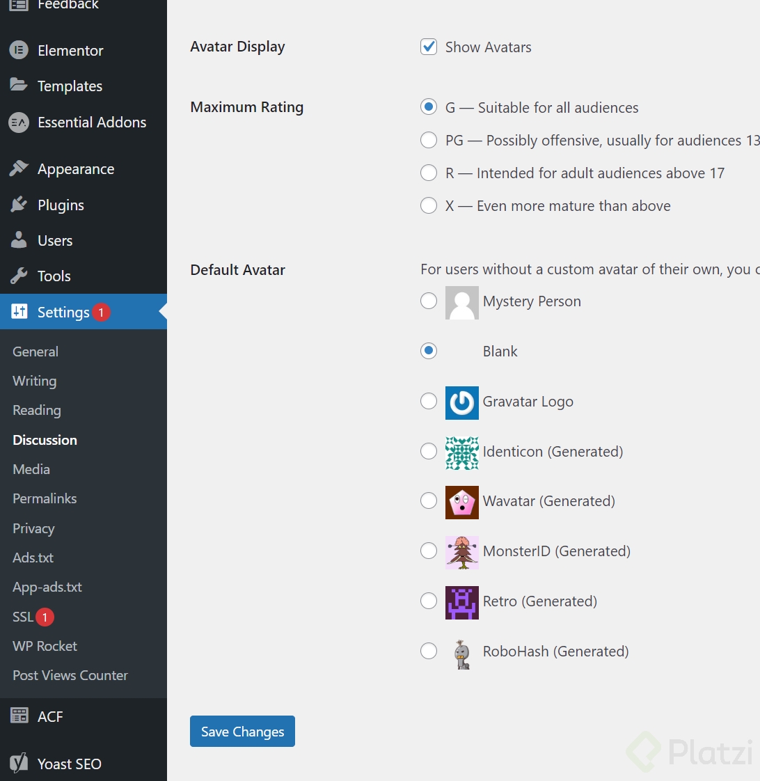Click the Essential Addons sidebar icon
760x781 pixels.
click(19, 122)
